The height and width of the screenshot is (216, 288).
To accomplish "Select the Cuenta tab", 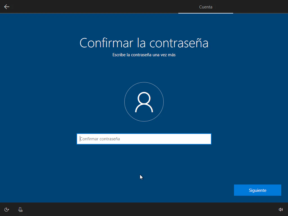I will (x=206, y=7).
